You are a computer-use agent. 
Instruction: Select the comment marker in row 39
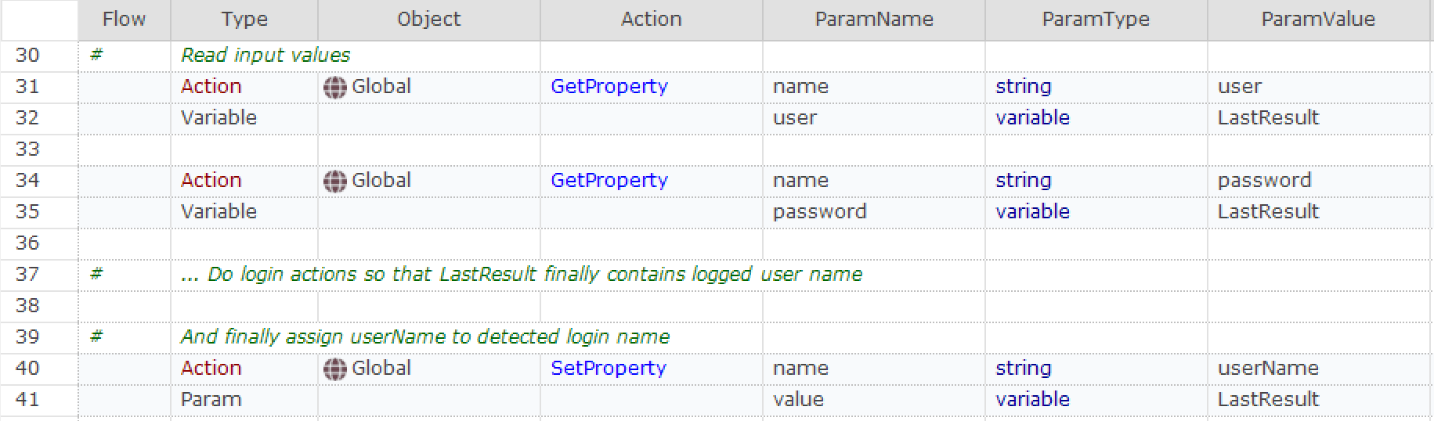[96, 336]
